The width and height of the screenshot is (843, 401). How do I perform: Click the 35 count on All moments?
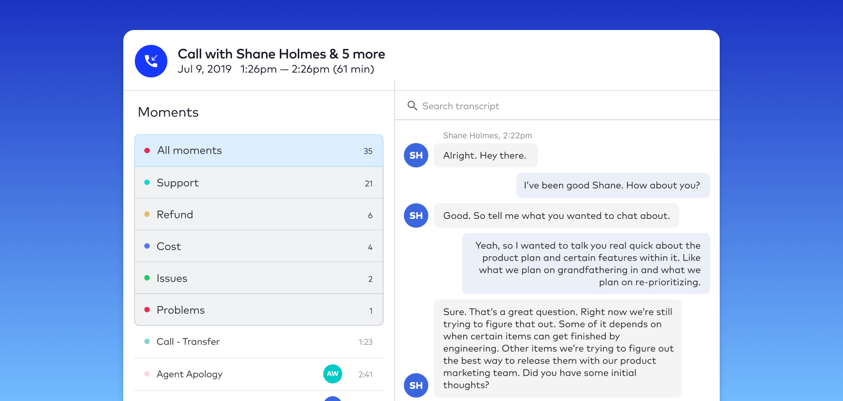[x=368, y=151]
